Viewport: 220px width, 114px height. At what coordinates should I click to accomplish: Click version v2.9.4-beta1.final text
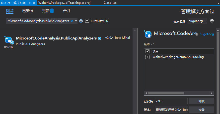[x=118, y=38]
